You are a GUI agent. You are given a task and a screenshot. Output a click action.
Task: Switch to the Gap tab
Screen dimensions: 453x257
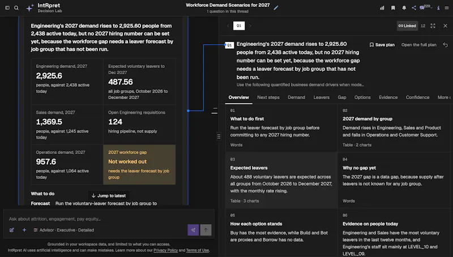pos(342,97)
